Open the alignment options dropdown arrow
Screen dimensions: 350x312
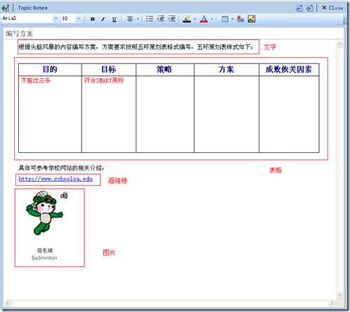point(138,19)
